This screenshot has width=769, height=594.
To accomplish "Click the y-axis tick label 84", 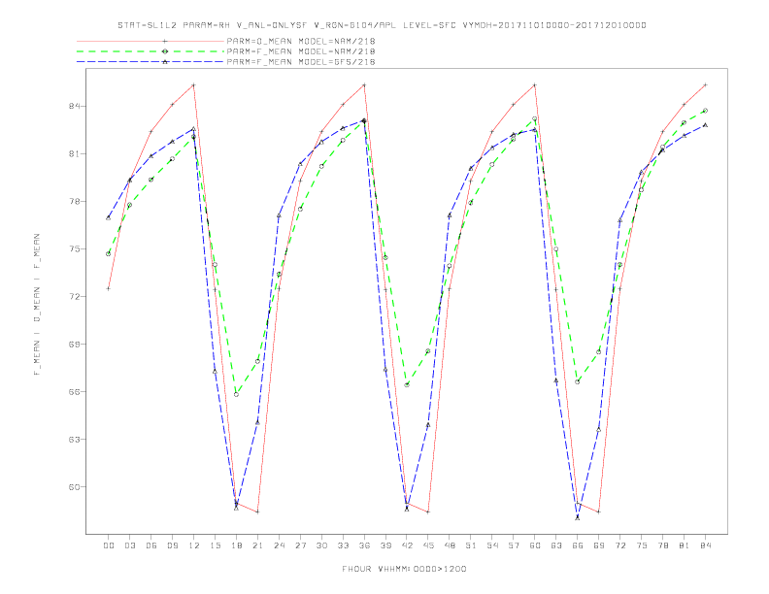I will (74, 106).
